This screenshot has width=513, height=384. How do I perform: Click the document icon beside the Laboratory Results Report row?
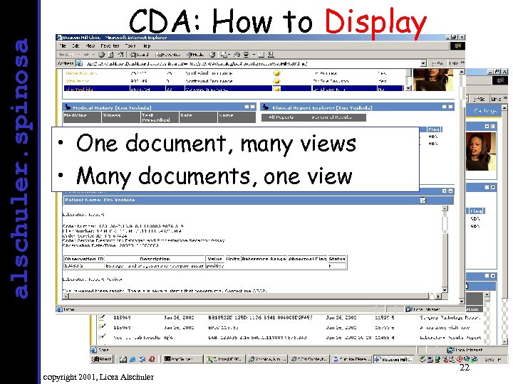tap(102, 336)
